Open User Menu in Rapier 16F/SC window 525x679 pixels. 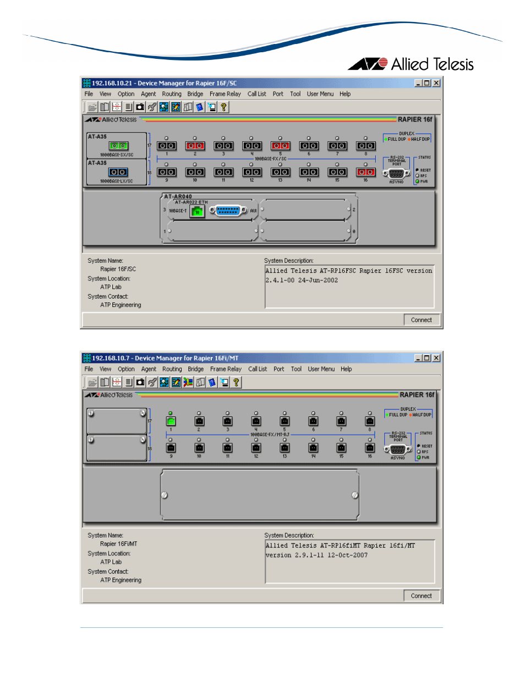(320, 94)
